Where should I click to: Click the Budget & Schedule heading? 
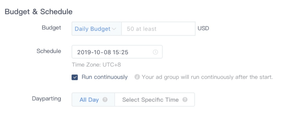click(x=39, y=12)
